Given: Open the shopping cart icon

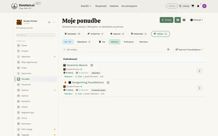Looking at the screenshot, I should coord(193,6).
